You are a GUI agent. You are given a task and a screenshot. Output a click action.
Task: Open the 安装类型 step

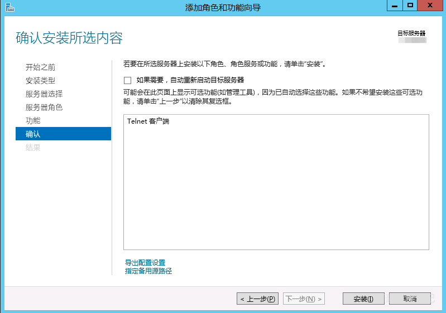pos(40,81)
